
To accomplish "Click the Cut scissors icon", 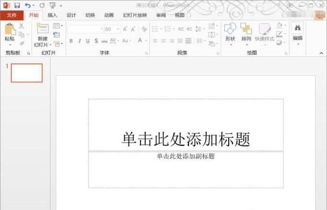I will point(21,26).
